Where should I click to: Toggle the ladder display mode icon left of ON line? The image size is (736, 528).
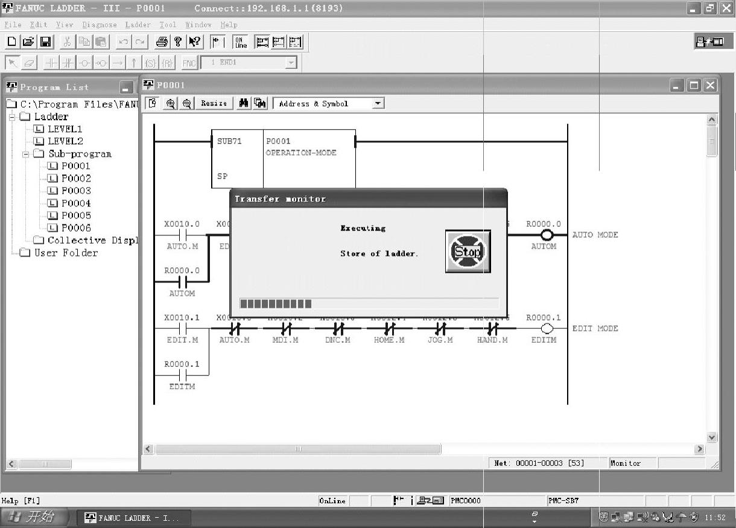tap(218, 42)
